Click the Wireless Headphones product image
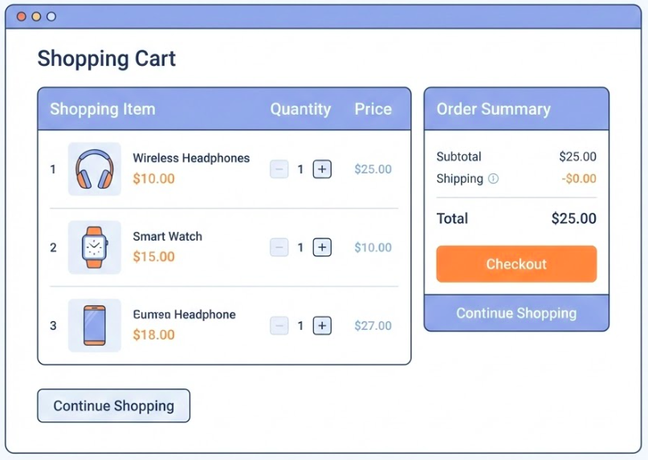The image size is (648, 460). (95, 169)
